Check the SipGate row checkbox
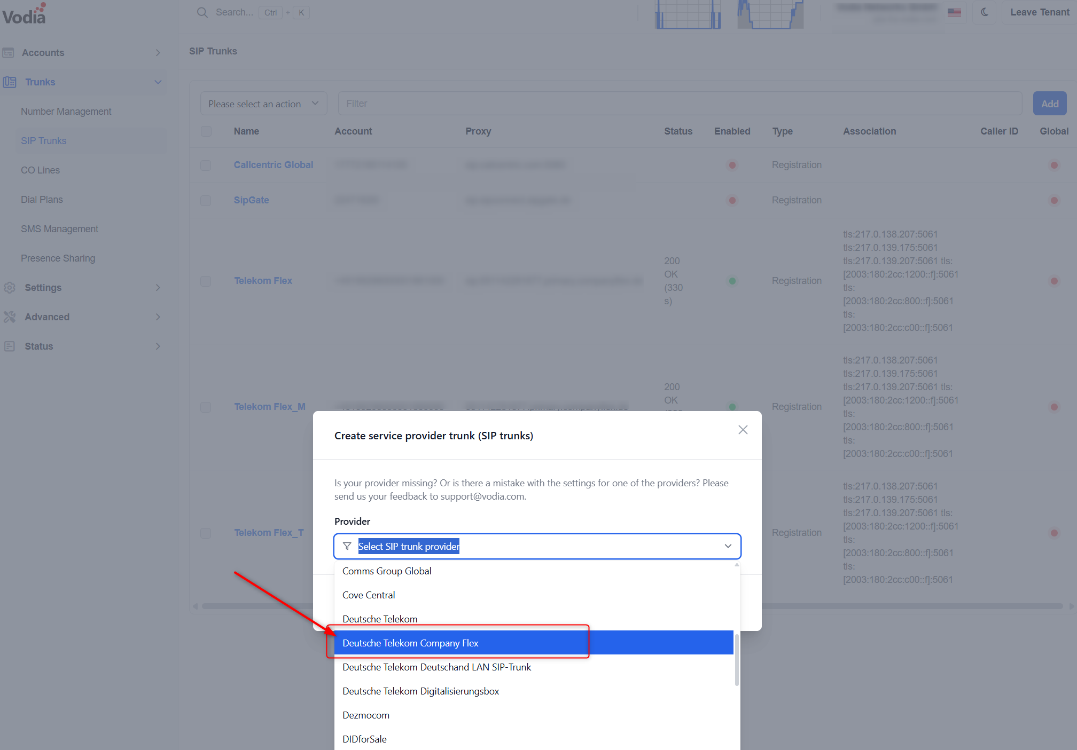 tap(206, 200)
